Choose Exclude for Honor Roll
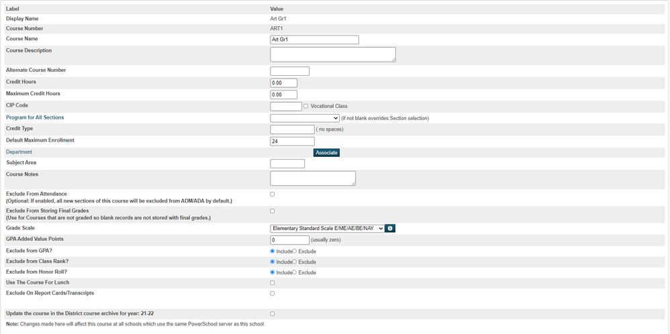 click(x=295, y=273)
